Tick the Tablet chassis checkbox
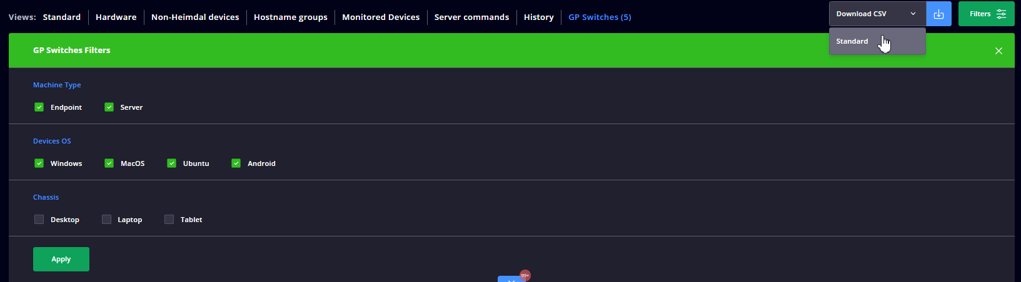The height and width of the screenshot is (282, 1021). tap(169, 220)
